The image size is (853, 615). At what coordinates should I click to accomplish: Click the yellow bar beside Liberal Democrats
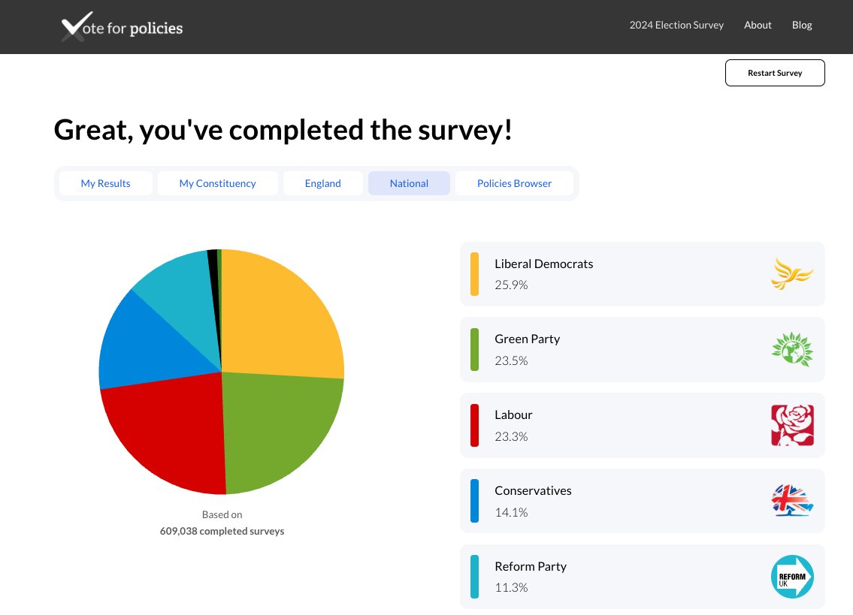[474, 273]
